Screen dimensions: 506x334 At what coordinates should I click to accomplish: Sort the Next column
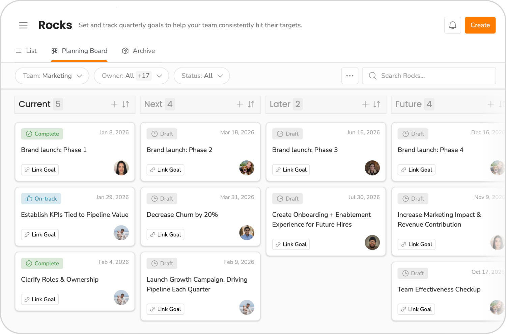point(251,104)
